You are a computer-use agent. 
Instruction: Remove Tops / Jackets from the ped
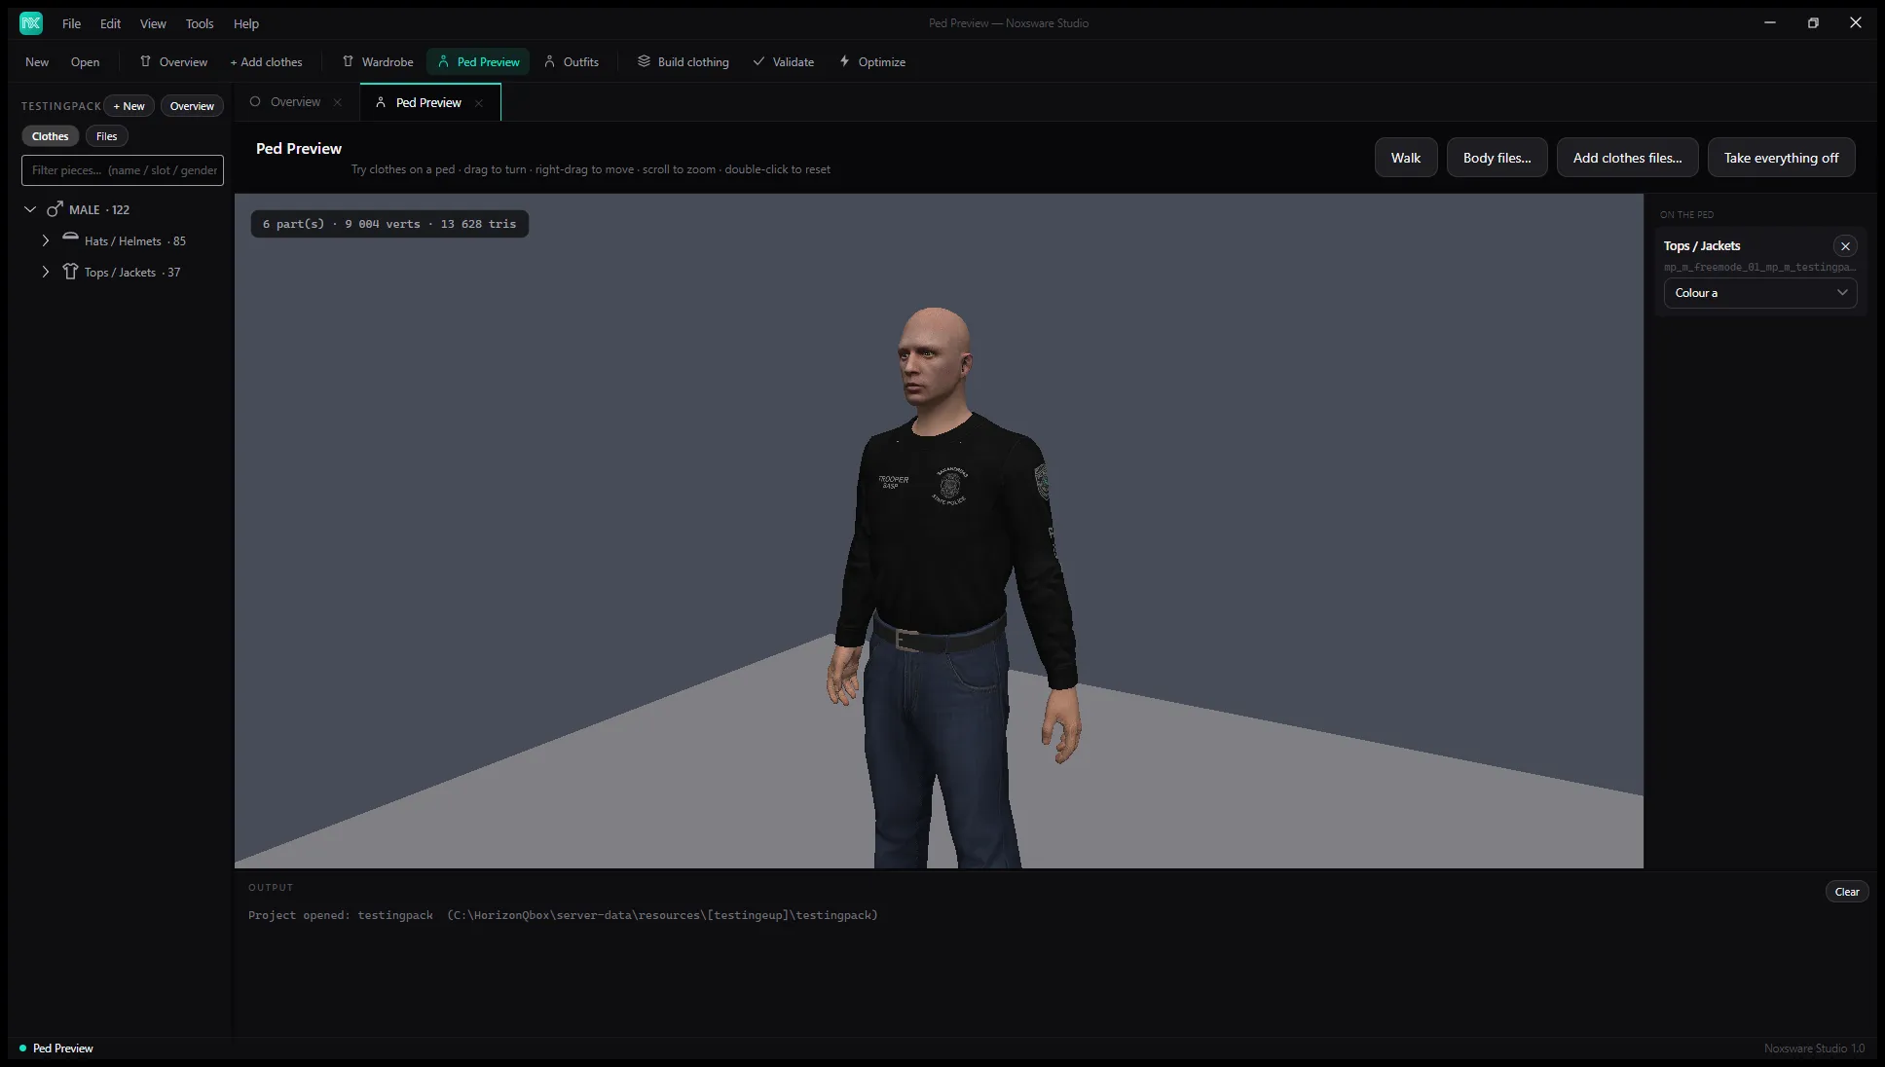(x=1845, y=246)
